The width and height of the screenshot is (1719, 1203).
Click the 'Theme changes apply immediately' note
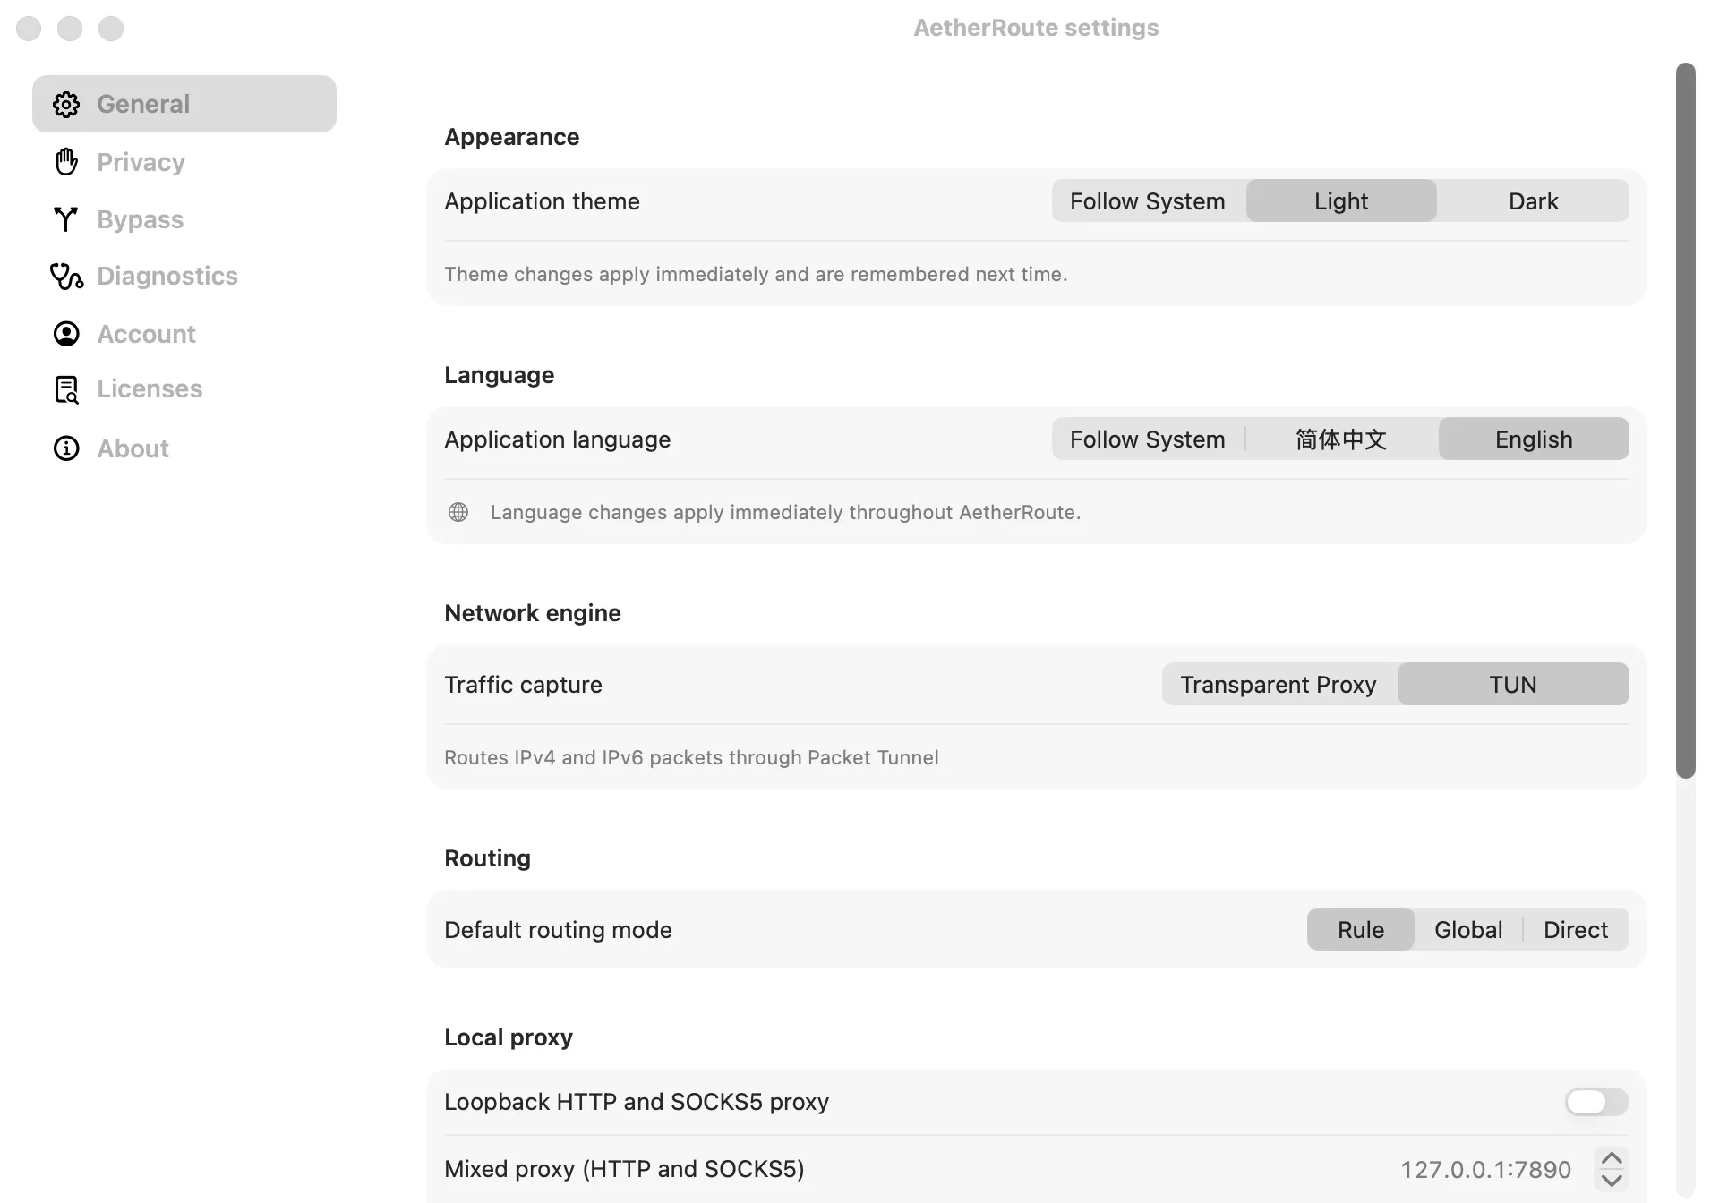point(756,274)
